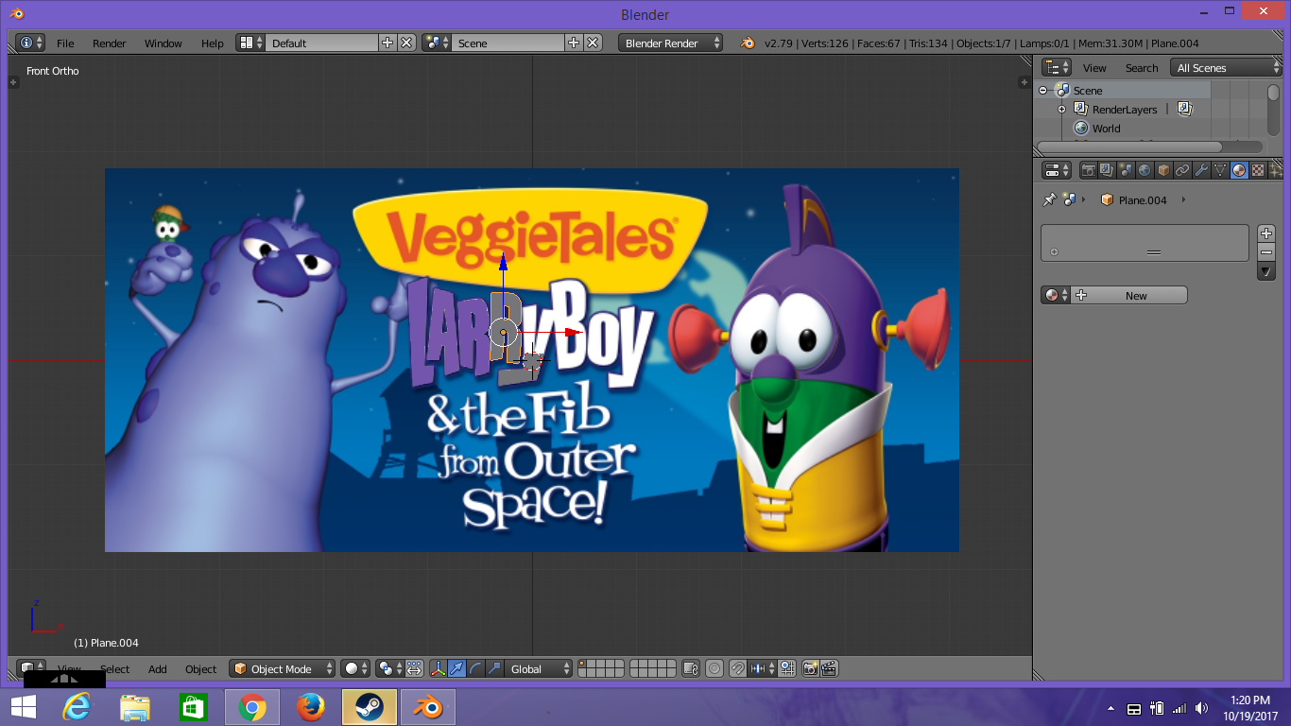Toggle the pin icon beside Plane.004 breadcrumb
Image resolution: width=1291 pixels, height=726 pixels.
point(1049,199)
